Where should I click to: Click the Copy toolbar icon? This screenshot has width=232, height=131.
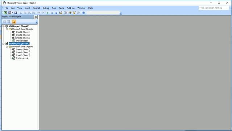coord(25,13)
